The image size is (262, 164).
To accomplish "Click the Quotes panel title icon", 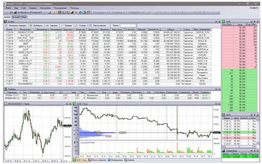I will pyautogui.click(x=6, y=22).
